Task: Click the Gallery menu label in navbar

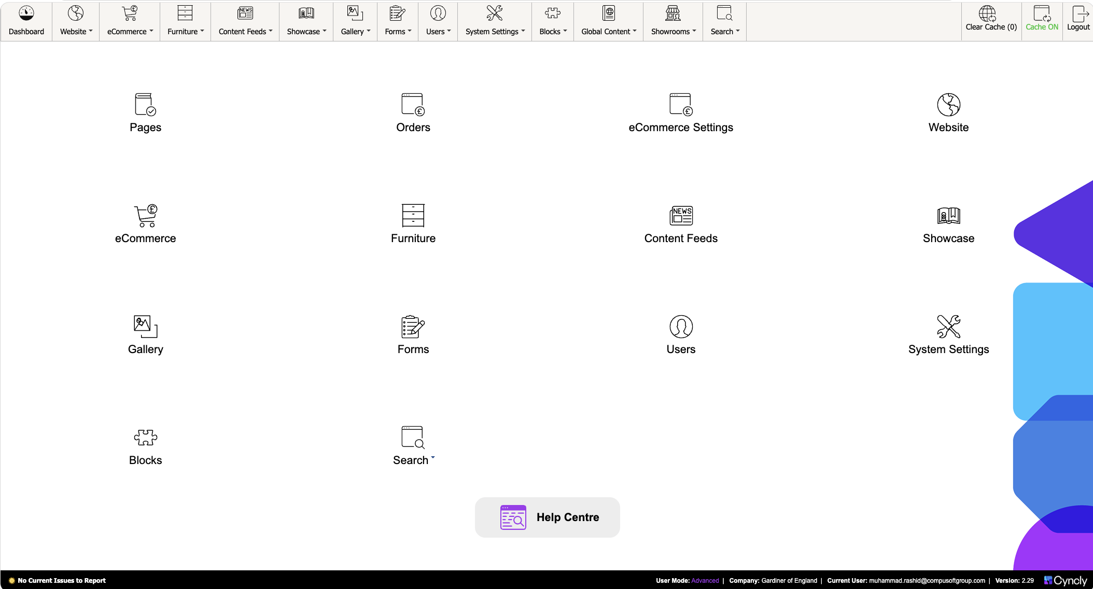Action: point(352,32)
